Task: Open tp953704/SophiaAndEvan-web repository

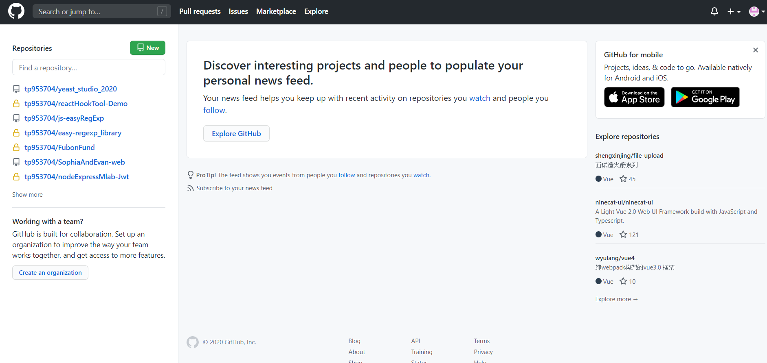Action: pos(75,162)
